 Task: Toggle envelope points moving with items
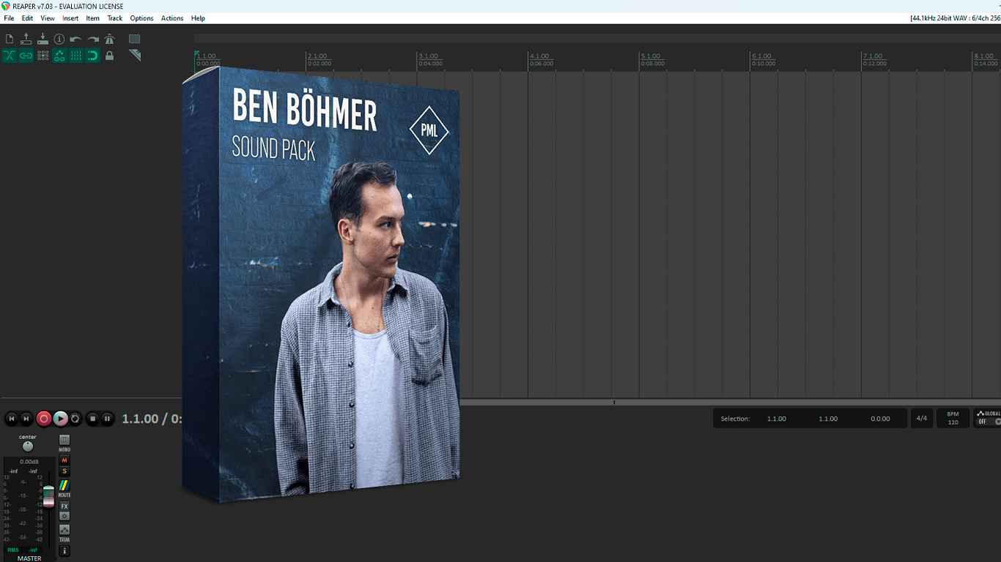(x=59, y=56)
